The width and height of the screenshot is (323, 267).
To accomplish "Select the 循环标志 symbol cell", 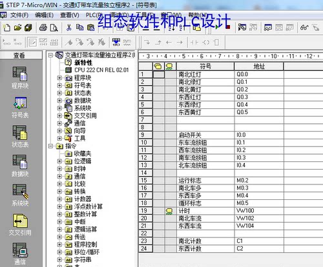I will [205, 203].
